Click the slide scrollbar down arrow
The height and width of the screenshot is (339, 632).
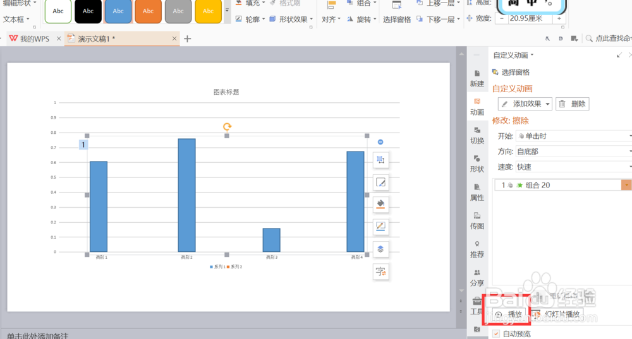click(461, 290)
